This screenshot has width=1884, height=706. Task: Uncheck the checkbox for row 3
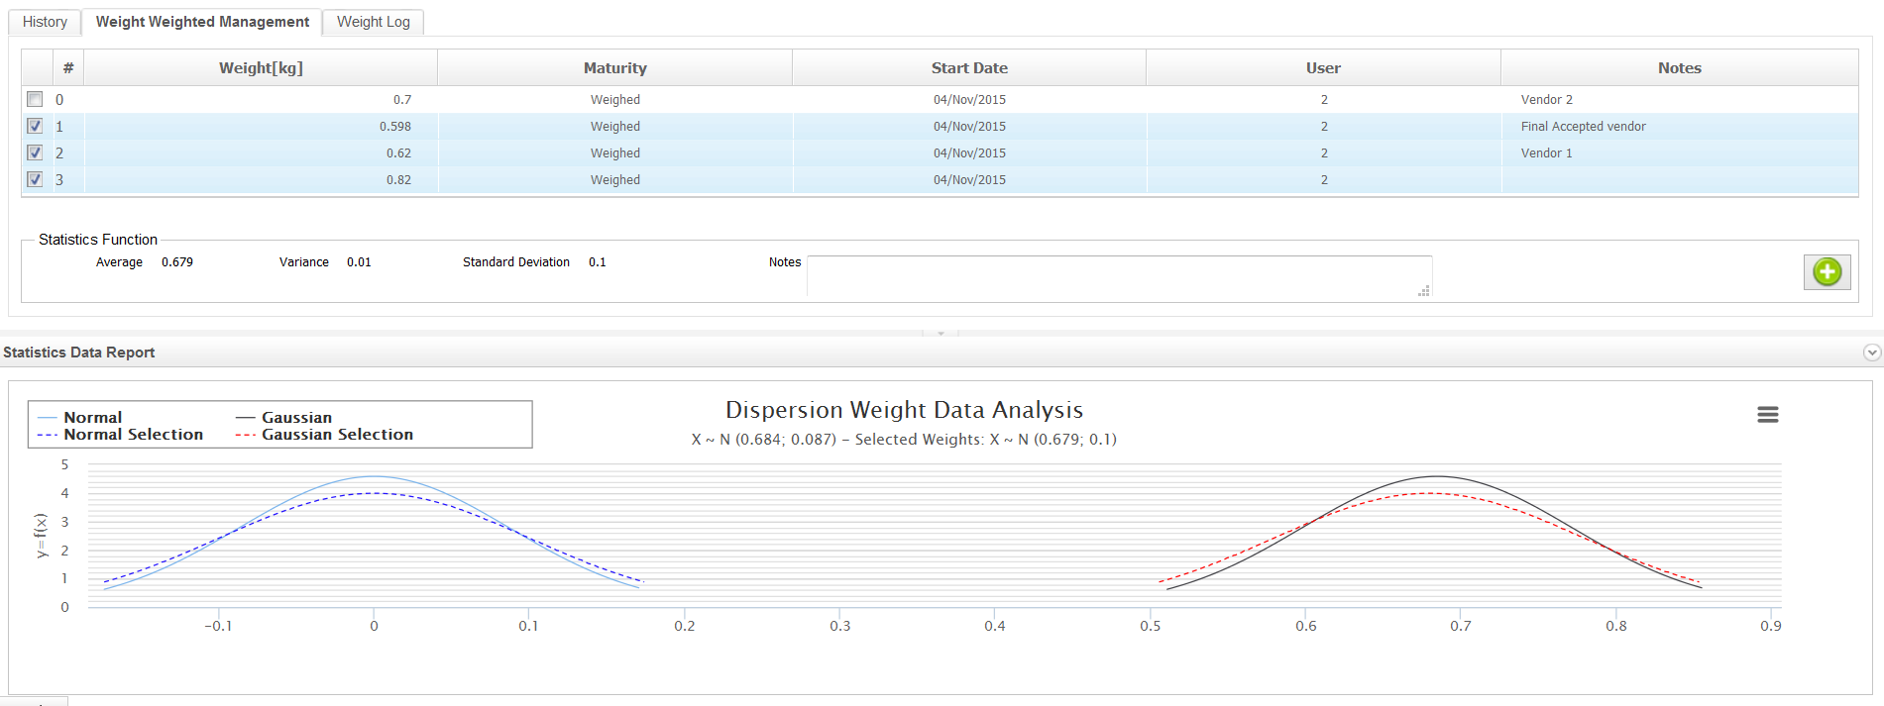point(35,179)
